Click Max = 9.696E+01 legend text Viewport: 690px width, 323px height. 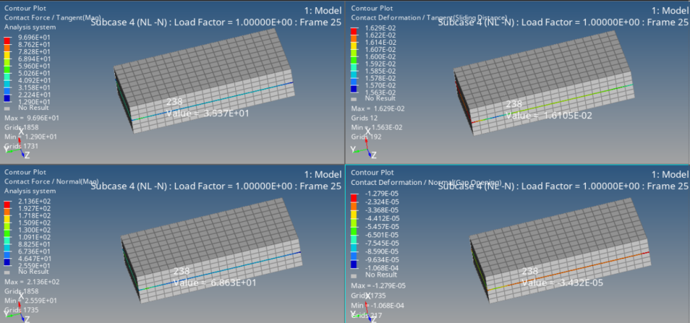point(32,118)
